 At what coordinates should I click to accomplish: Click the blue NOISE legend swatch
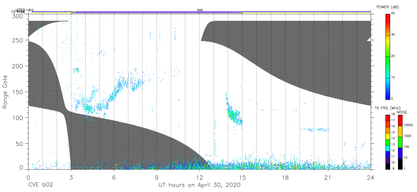pos(400,153)
